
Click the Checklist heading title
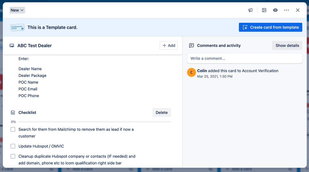click(28, 113)
